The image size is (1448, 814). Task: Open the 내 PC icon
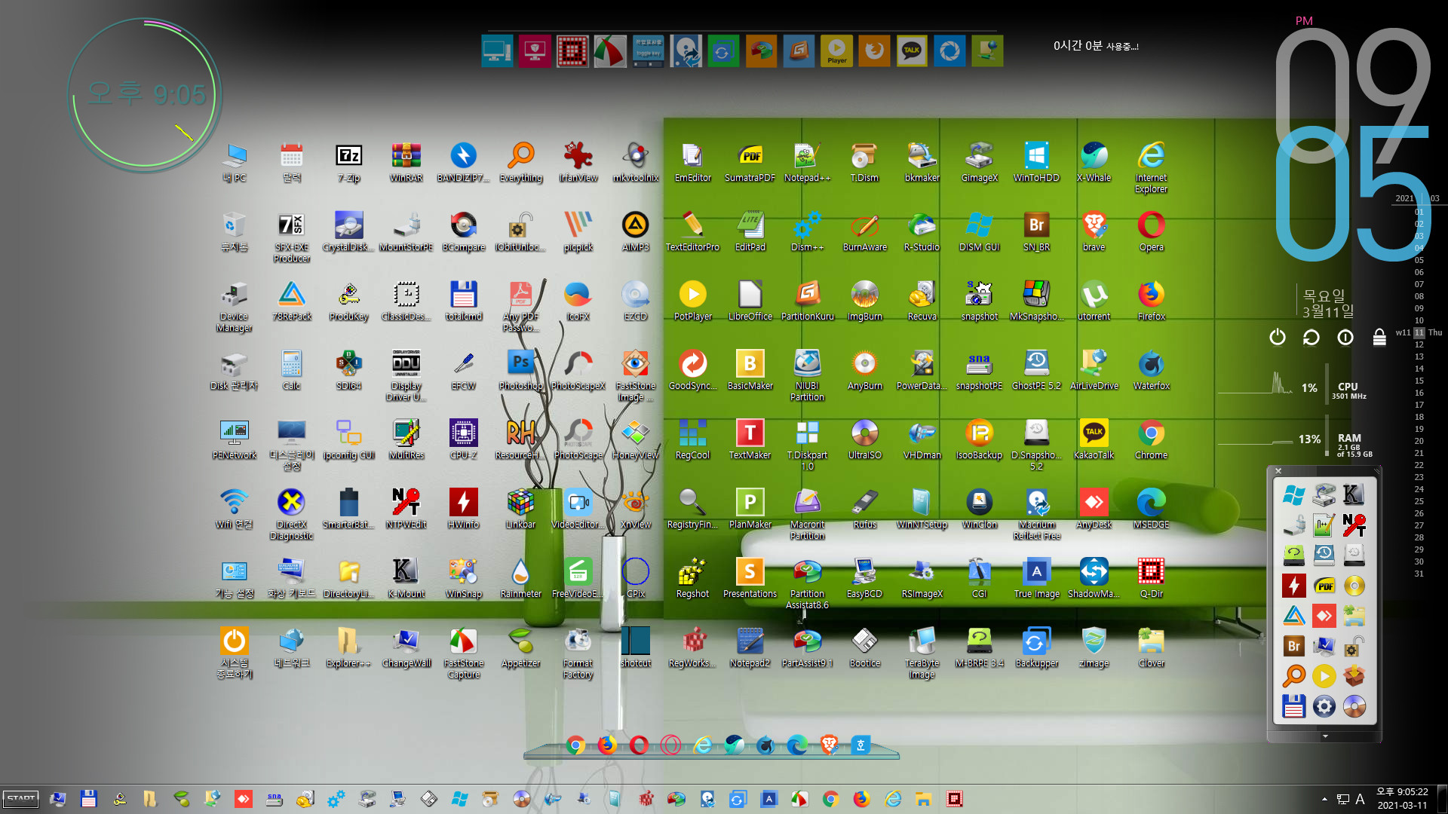[x=234, y=162]
